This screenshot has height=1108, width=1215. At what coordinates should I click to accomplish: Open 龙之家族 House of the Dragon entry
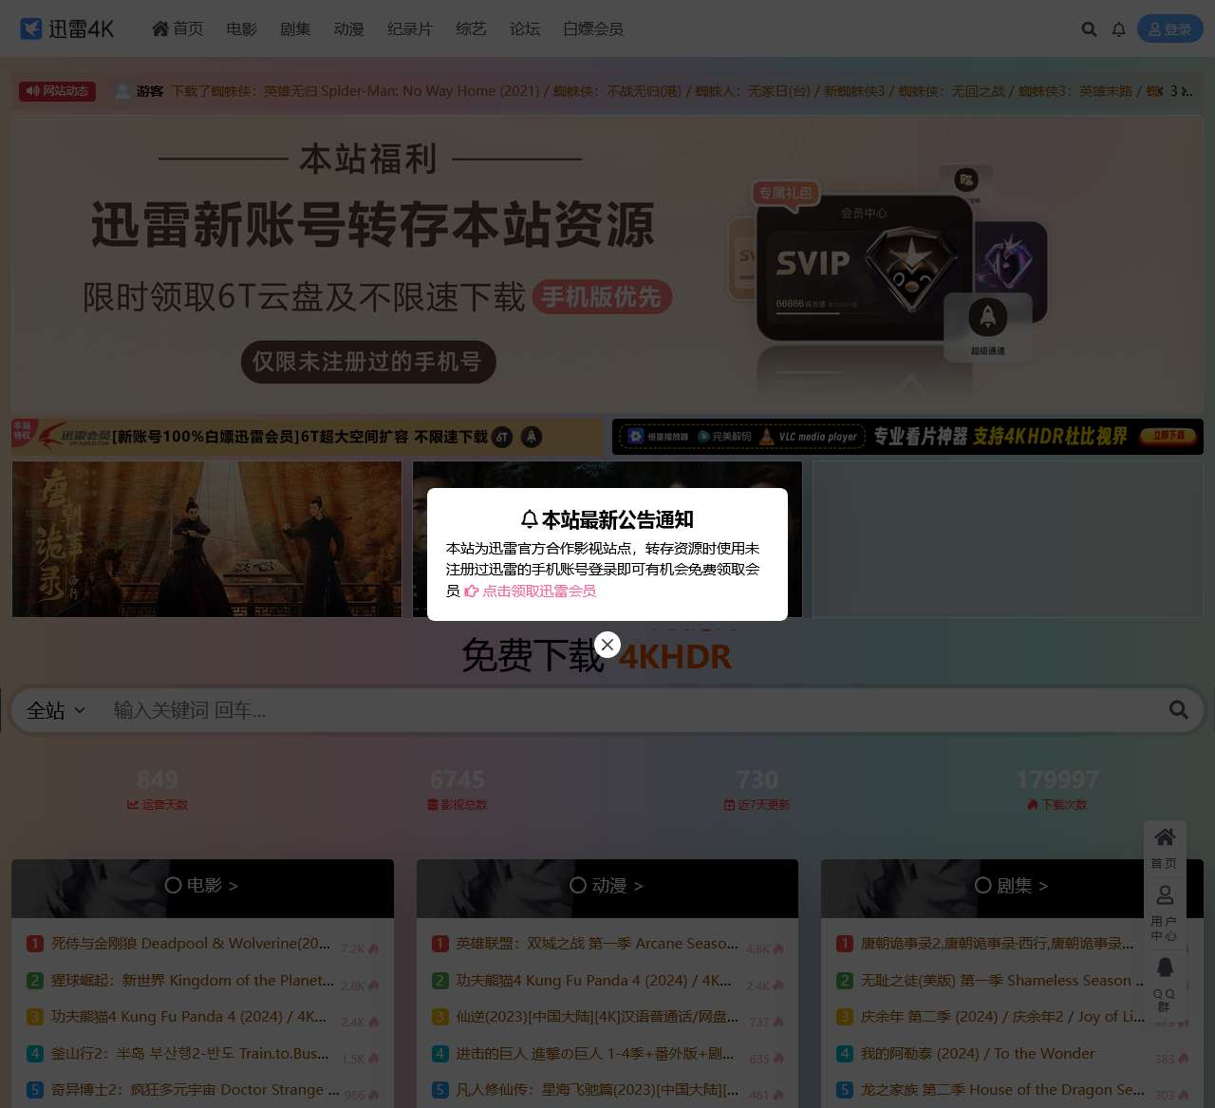pos(1002,1090)
